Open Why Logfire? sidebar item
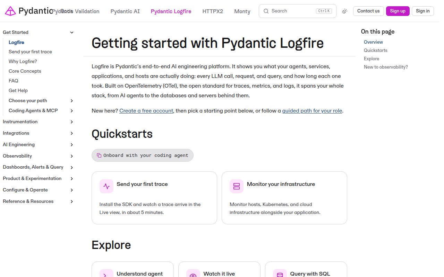444x277 pixels. pyautogui.click(x=23, y=62)
